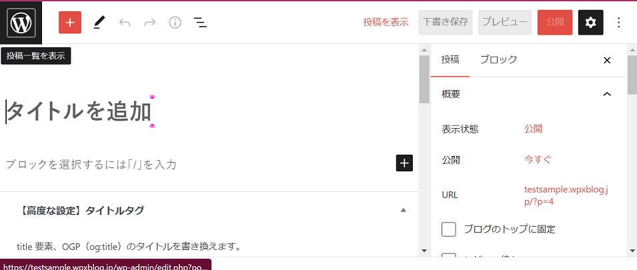Viewport: 637px width, 270px height.
Task: Click the redo arrow icon
Action: pos(150,23)
